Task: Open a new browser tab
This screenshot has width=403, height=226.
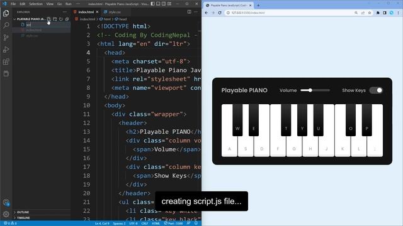Action: 258,5
